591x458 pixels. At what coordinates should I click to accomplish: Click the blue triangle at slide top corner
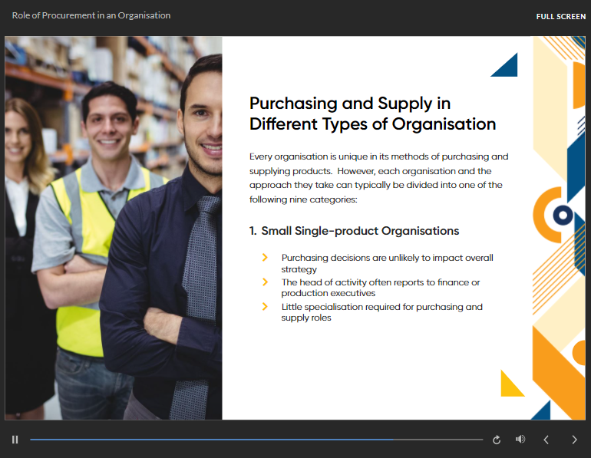click(x=507, y=67)
